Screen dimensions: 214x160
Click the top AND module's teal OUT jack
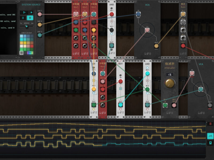click(112, 46)
